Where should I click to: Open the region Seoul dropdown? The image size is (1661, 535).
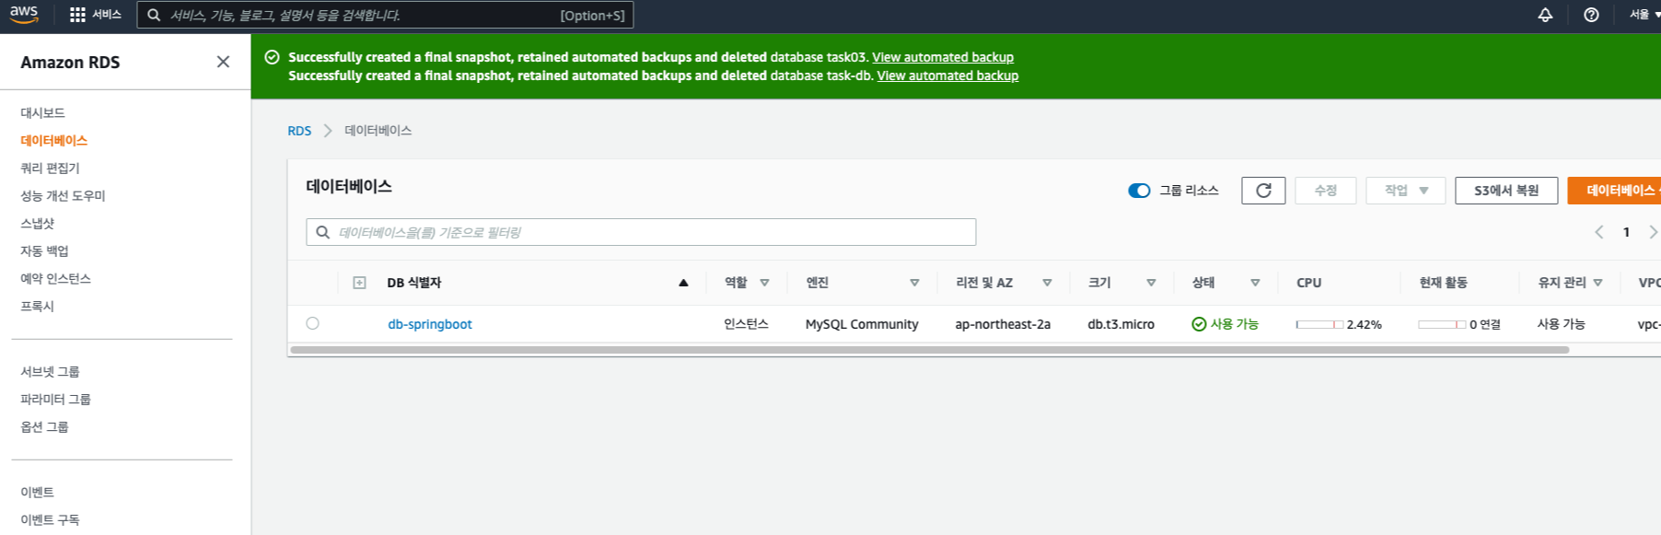pos(1644,15)
